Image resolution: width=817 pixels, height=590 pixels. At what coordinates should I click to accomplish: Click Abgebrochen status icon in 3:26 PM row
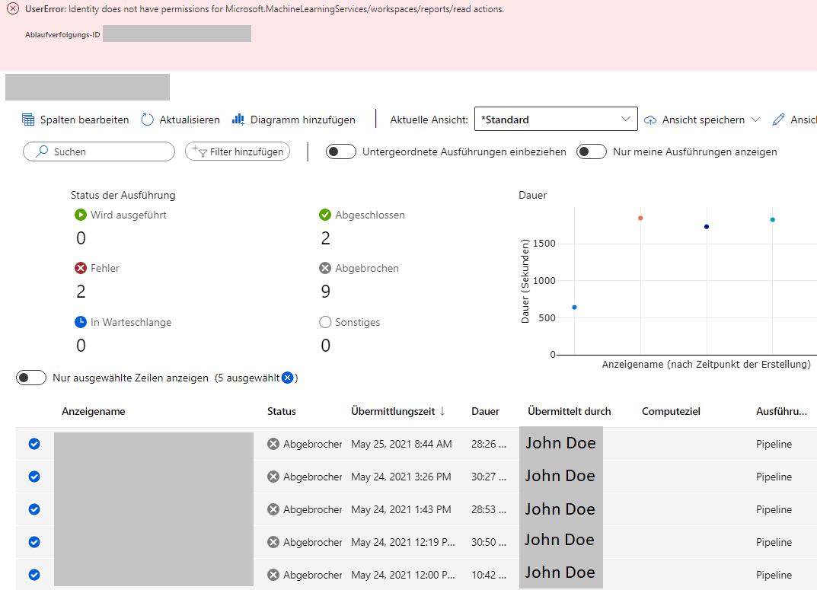[x=273, y=477]
